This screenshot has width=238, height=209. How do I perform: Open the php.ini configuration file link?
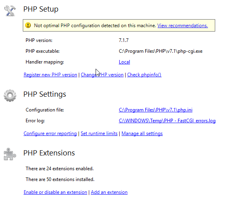coord(156,110)
